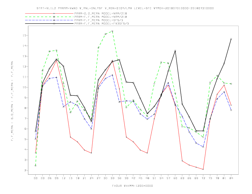Select legend entry PARM=F.F_MEAN MODEL=NAM/218
252x194 pixels.
[x=101, y=17]
